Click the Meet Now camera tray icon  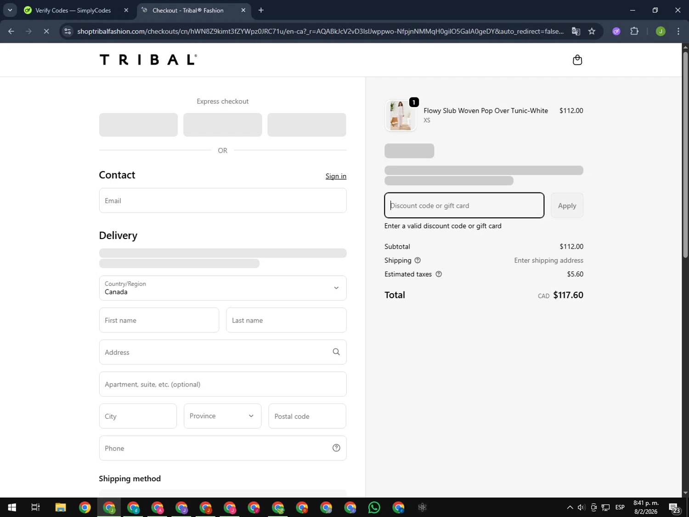pos(594,507)
